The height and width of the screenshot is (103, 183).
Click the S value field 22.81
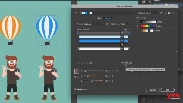tap(107, 76)
